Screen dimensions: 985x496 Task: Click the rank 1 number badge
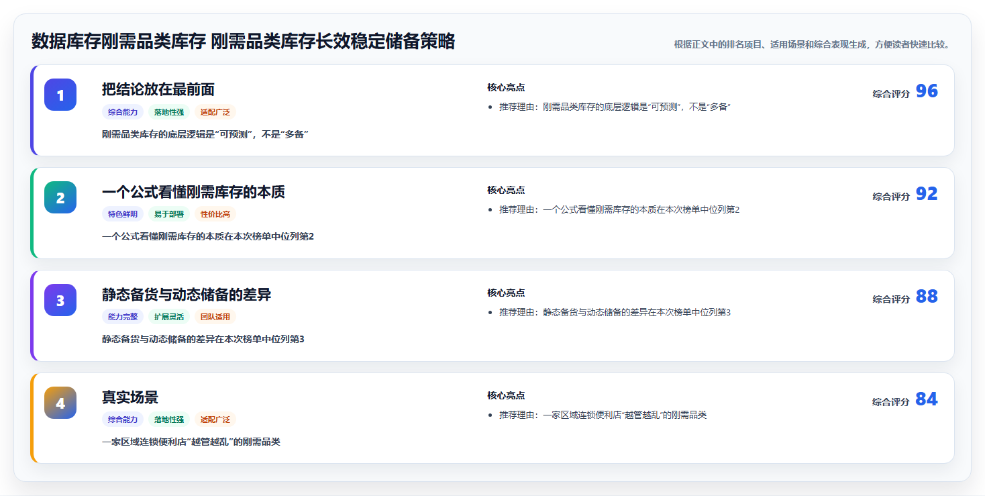pos(60,95)
